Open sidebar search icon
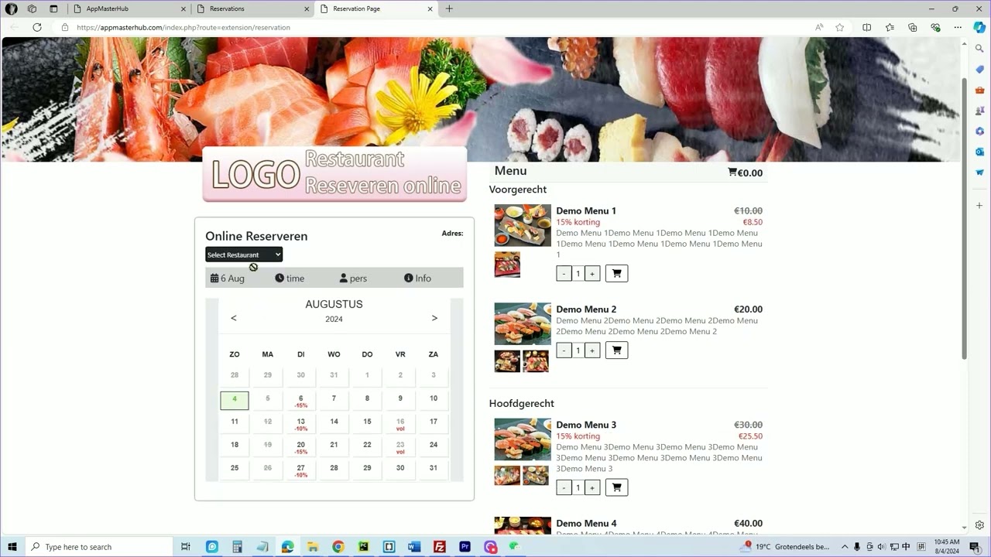Screen dimensions: 991x557 (x=979, y=49)
